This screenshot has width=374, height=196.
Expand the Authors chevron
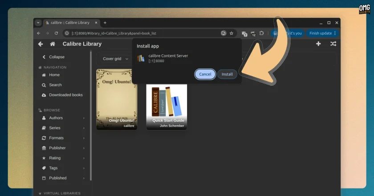84,118
